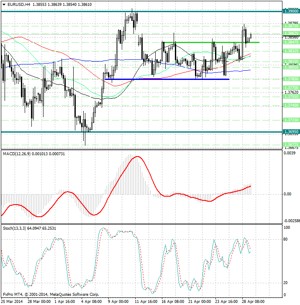This screenshot has height=305, width=300.
Task: Select the 1.38150 price level label
Action: pos(291,61)
